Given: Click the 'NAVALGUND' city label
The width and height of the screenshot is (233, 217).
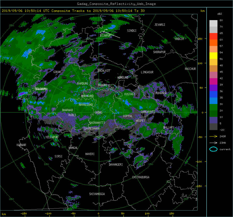Looking at the screenshot, I should tap(86, 105).
